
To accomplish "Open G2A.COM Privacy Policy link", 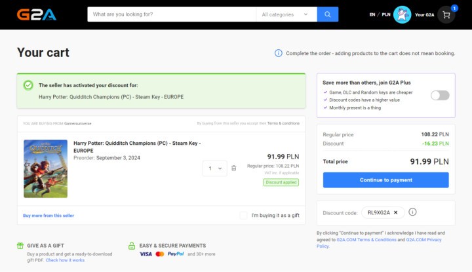I will click(379, 243).
